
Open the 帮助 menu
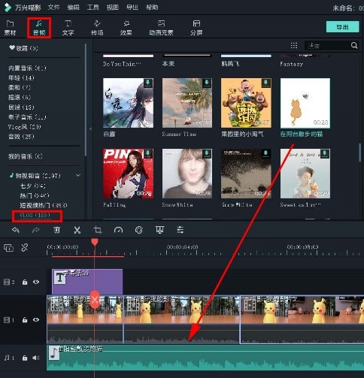[152, 8]
